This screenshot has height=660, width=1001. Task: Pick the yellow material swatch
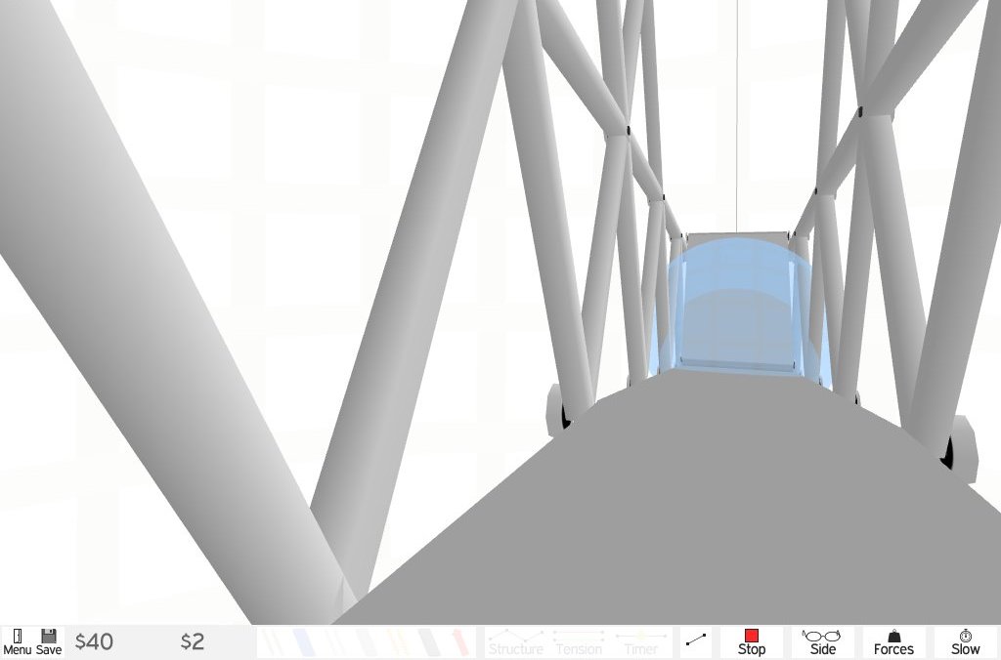[x=397, y=641]
